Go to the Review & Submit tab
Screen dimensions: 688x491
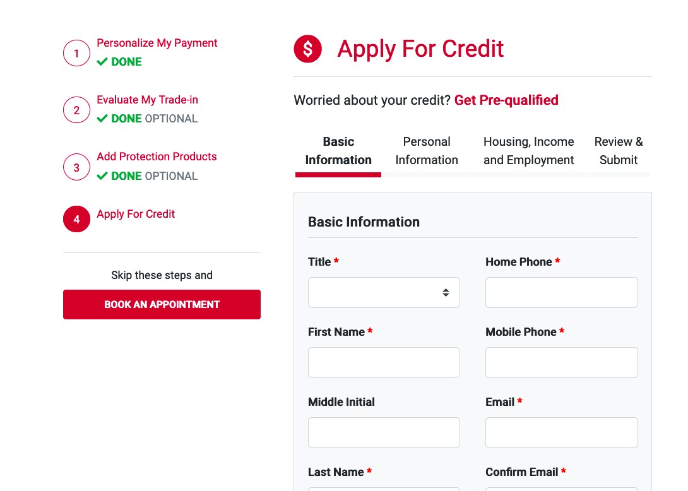[x=618, y=151]
